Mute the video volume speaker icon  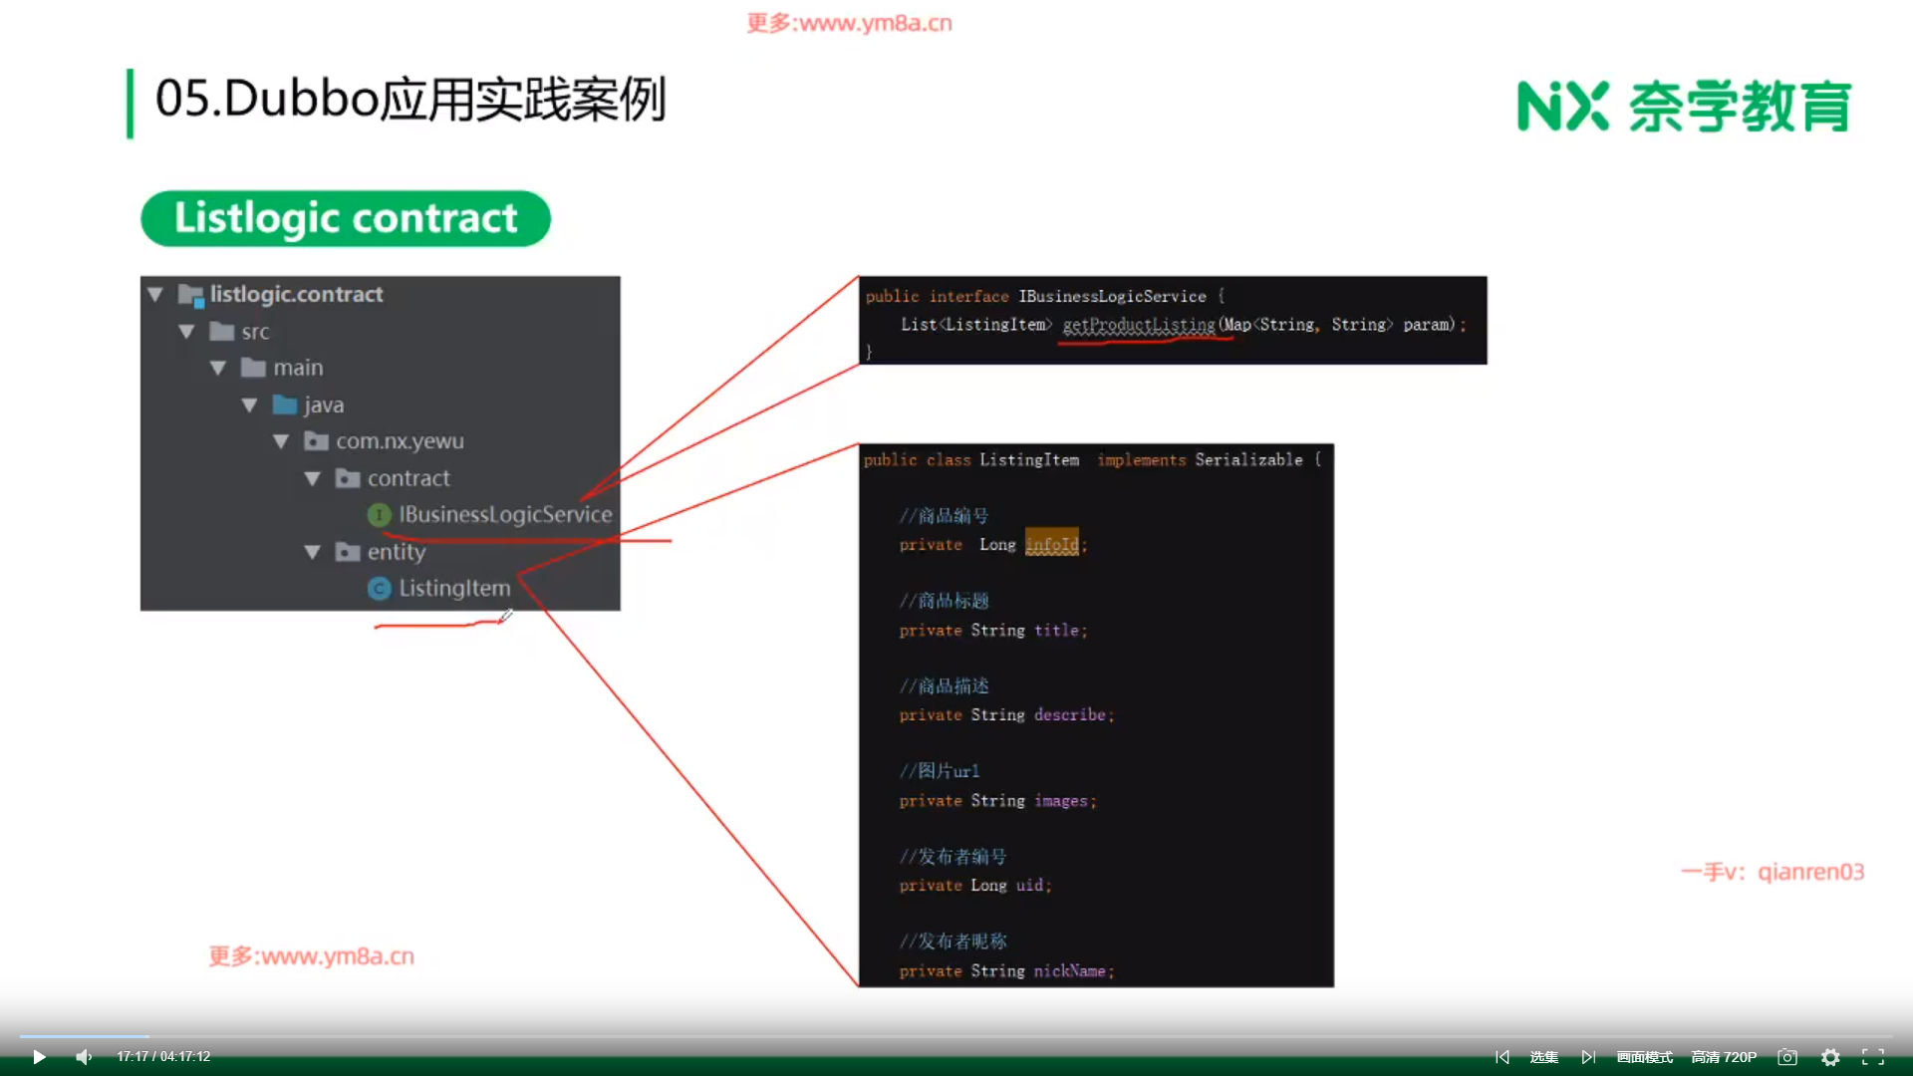[x=84, y=1057]
